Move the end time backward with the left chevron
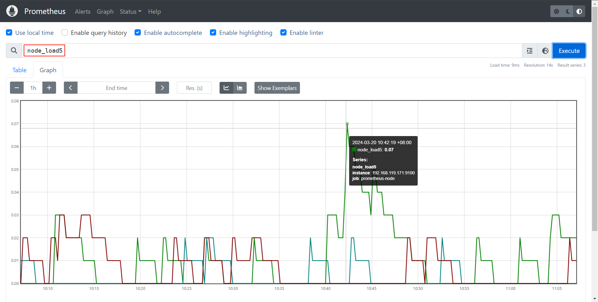The height and width of the screenshot is (302, 598). coord(71,88)
